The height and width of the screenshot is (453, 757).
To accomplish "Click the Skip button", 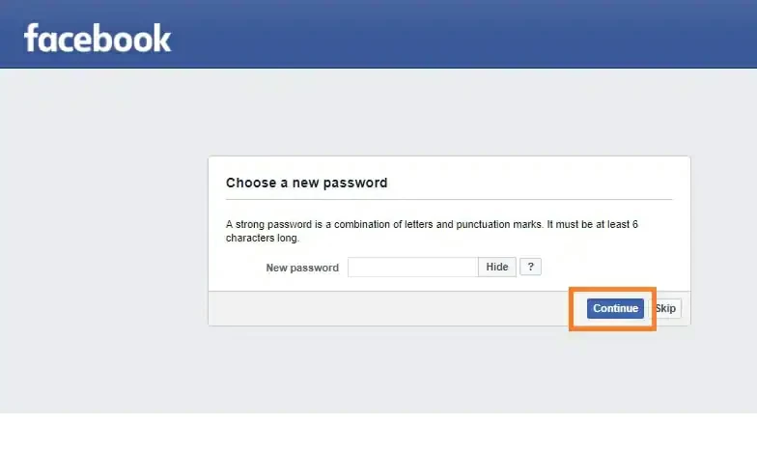I will coord(666,309).
